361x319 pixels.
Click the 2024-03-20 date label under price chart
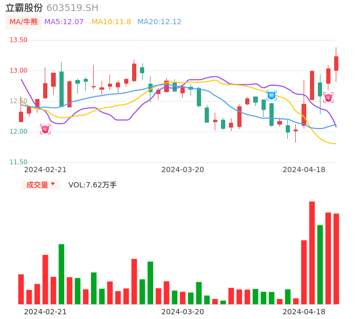point(183,170)
